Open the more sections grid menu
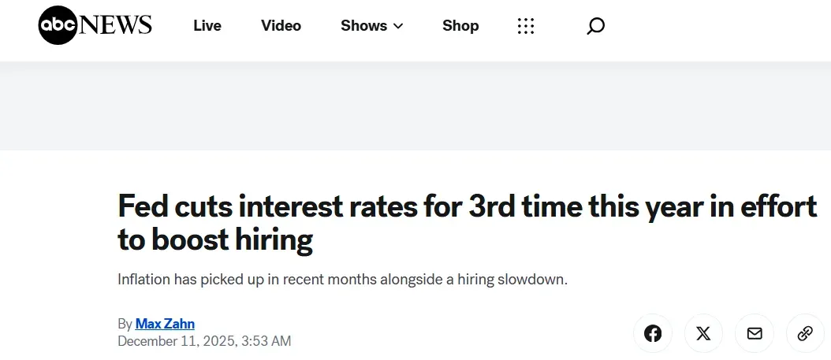The image size is (831, 360). (526, 26)
